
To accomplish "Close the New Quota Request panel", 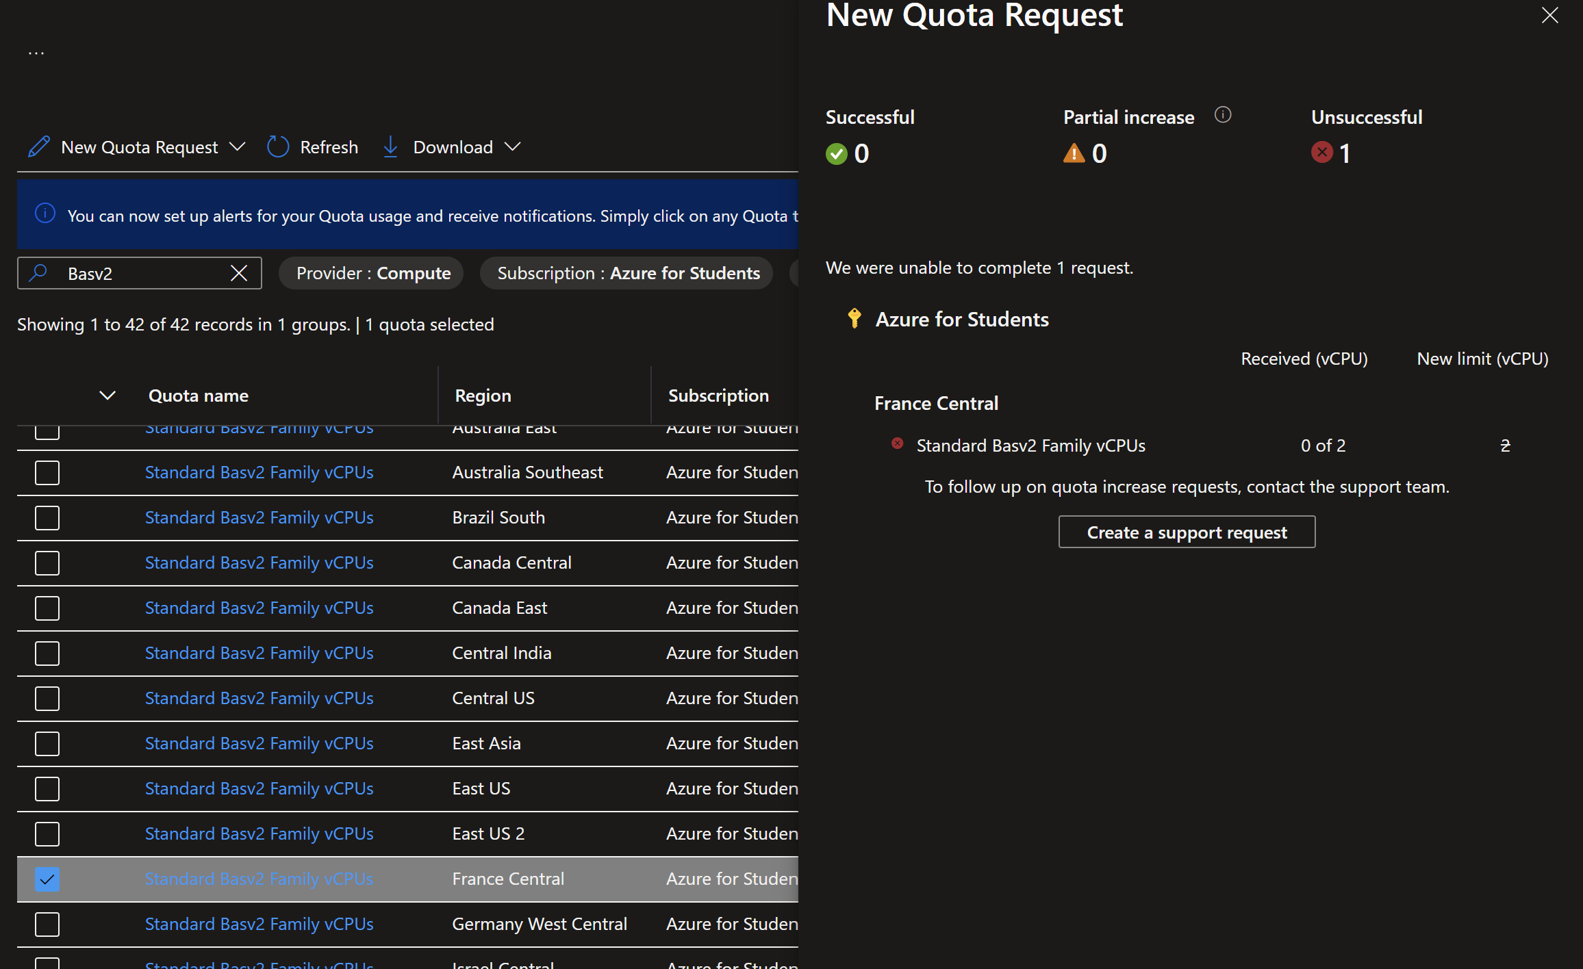I will coord(1550,15).
